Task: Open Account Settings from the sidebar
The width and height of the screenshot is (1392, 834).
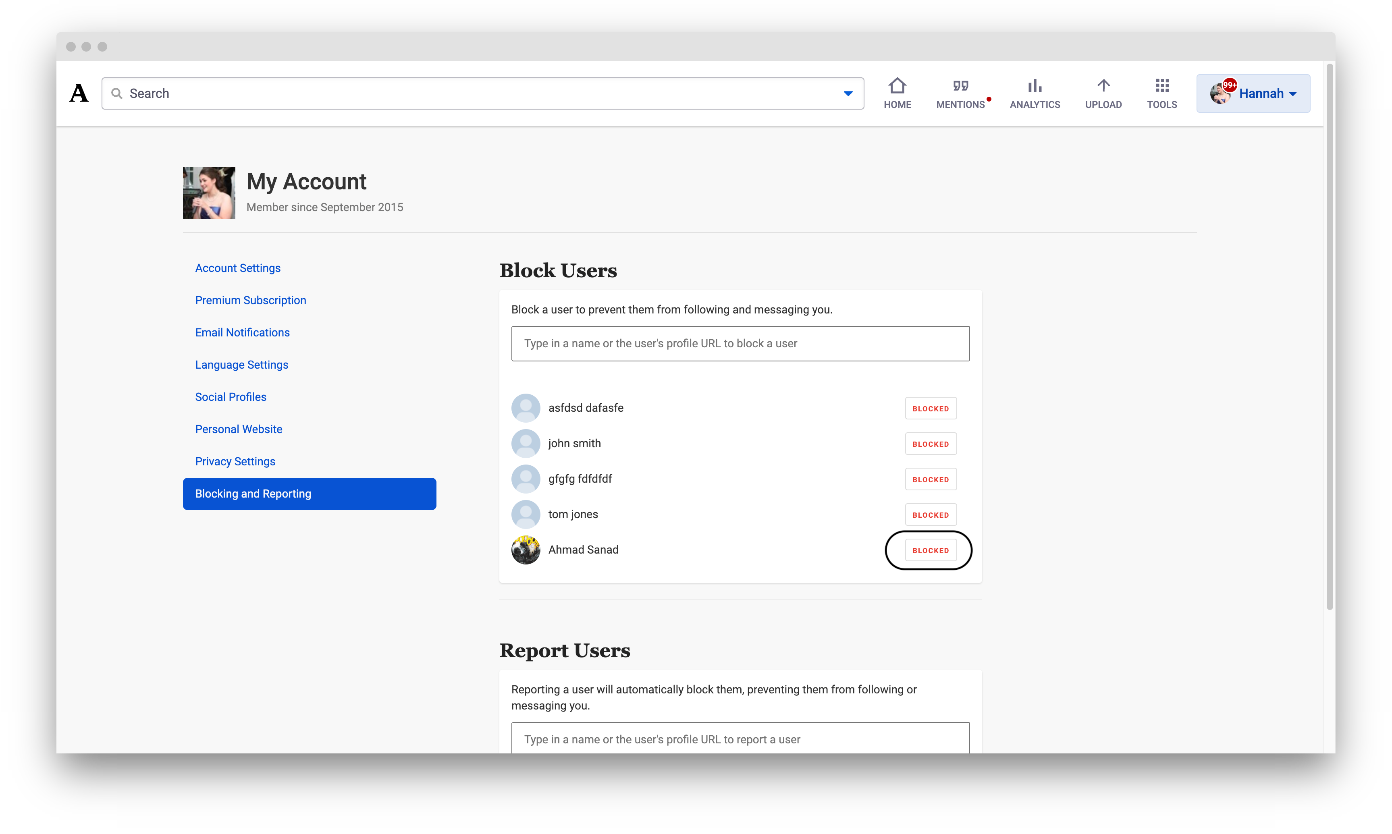Action: click(238, 268)
